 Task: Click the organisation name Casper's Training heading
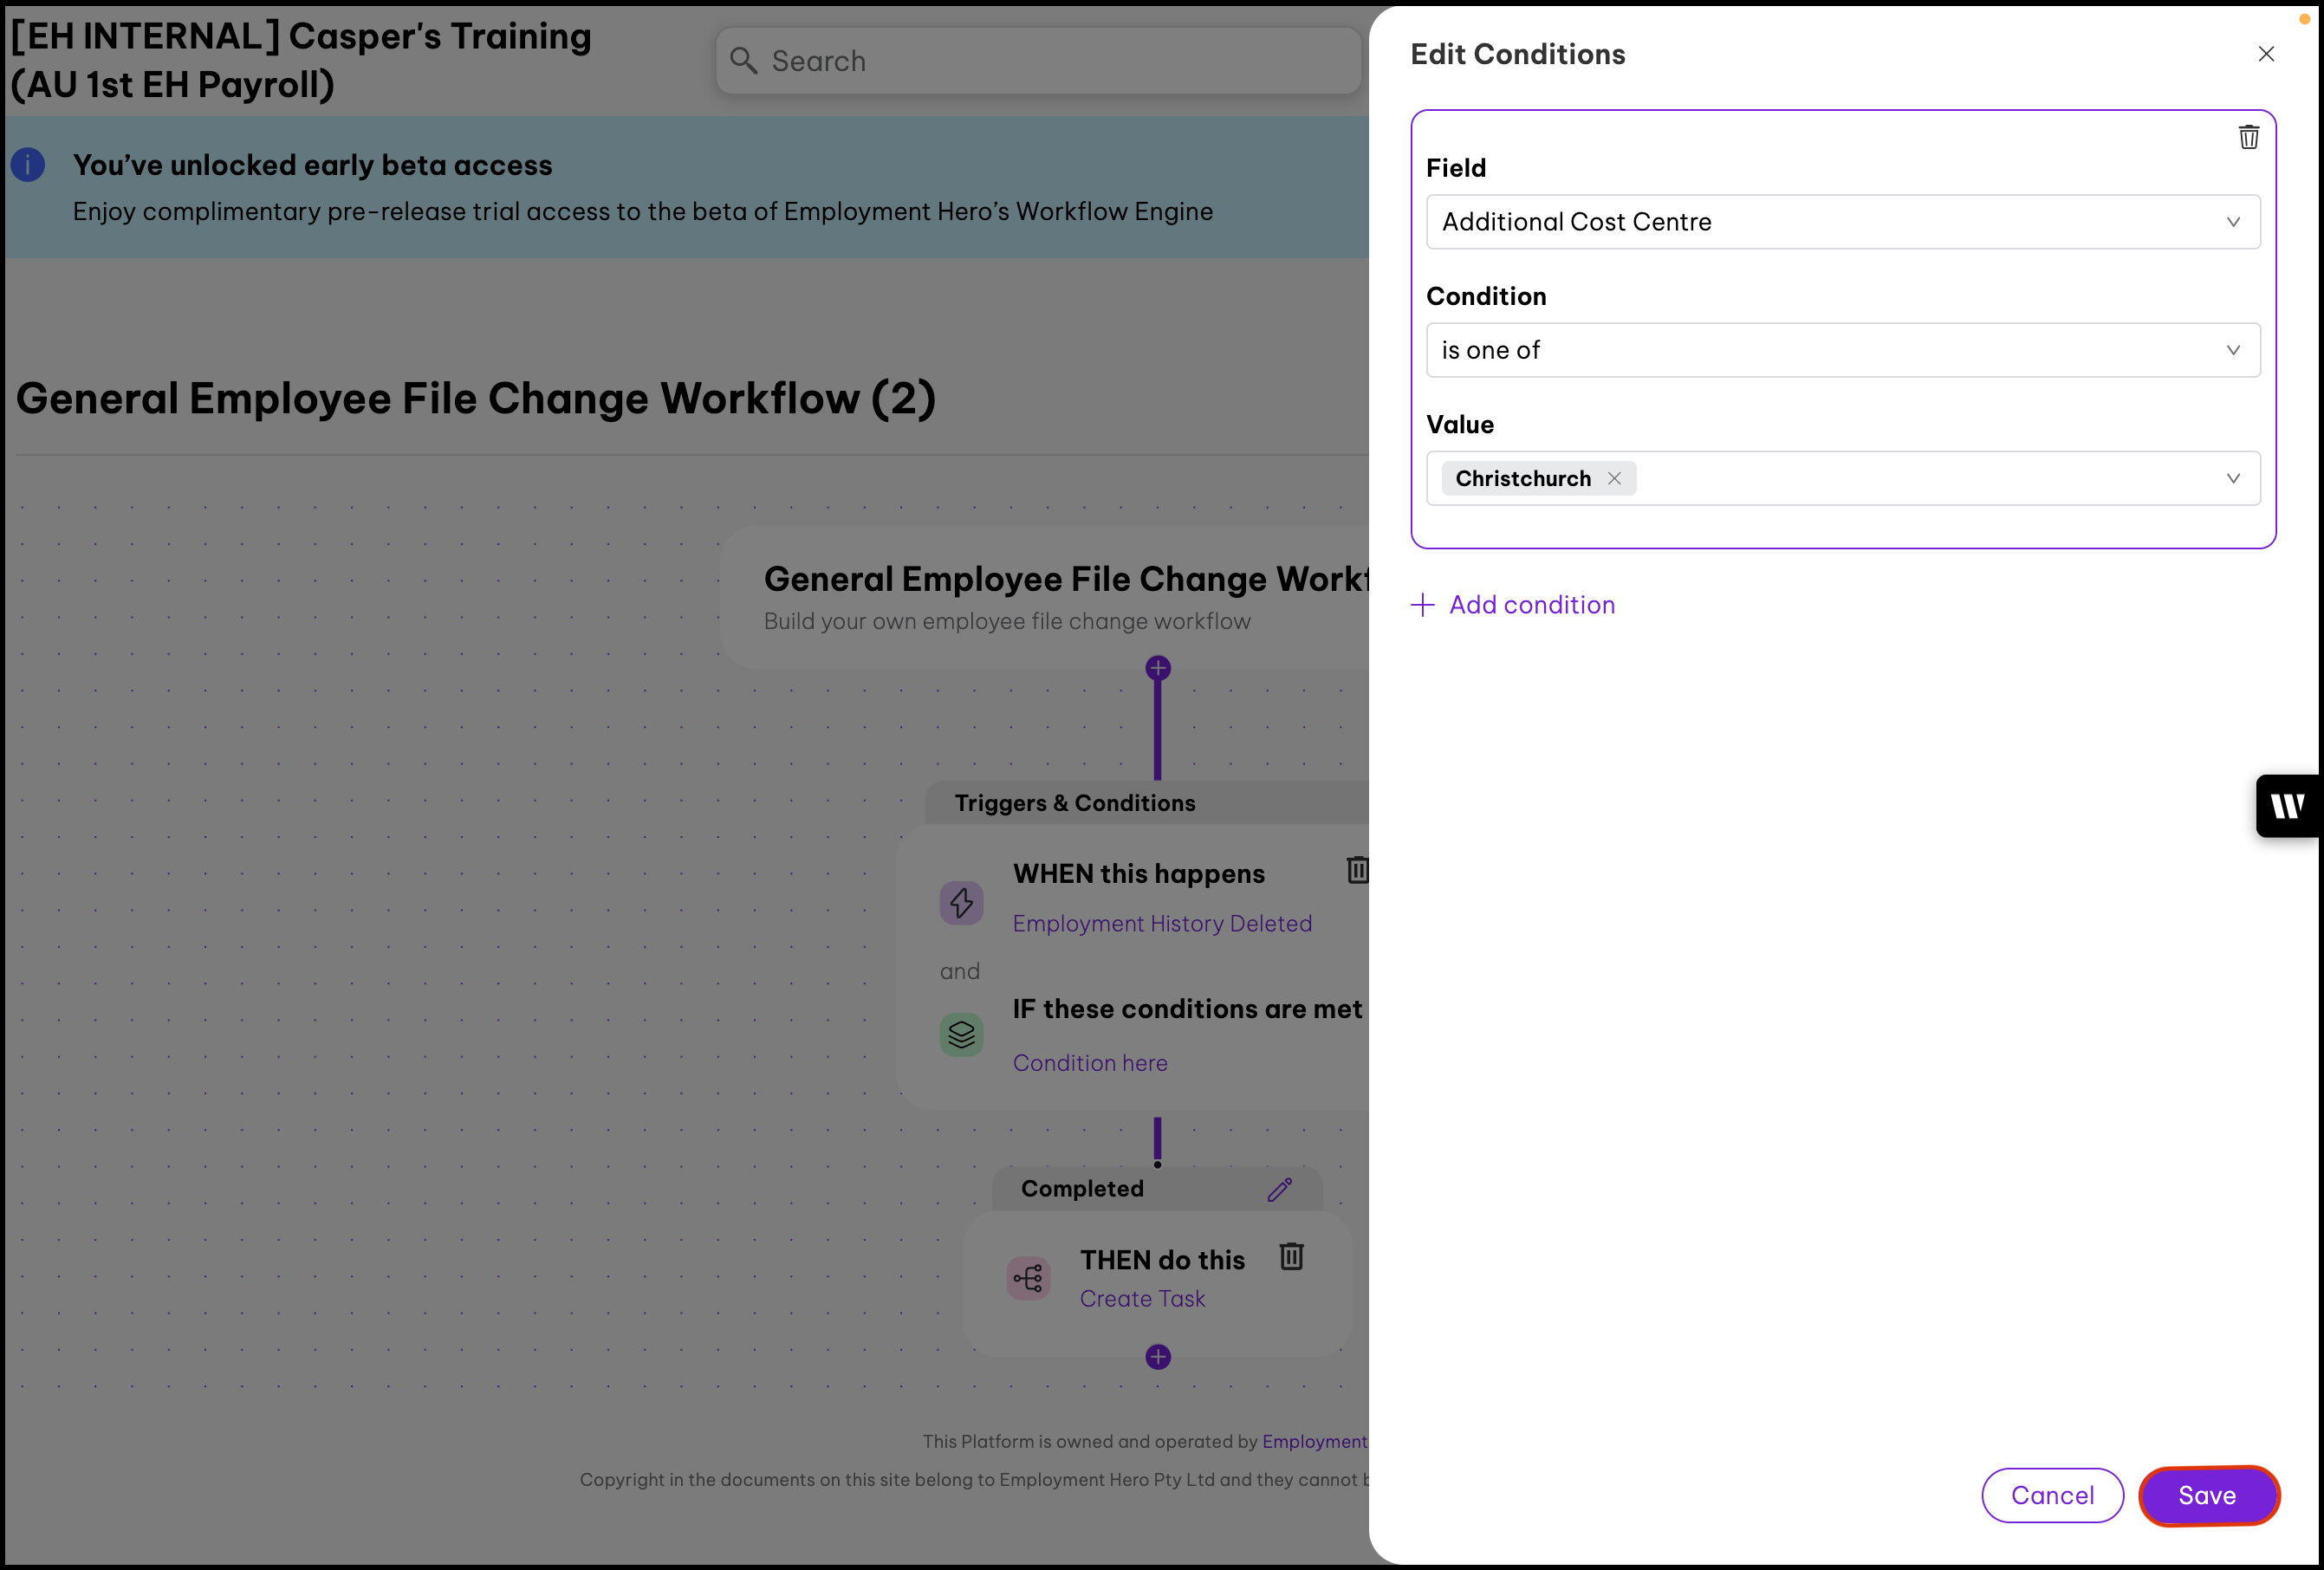click(300, 60)
